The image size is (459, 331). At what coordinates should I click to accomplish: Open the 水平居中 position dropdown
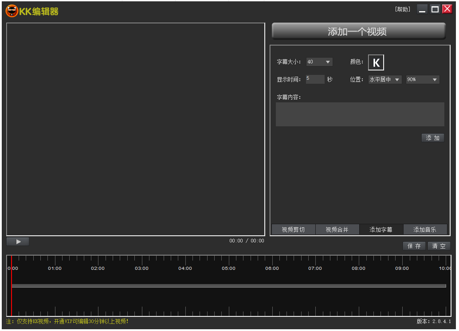(x=397, y=80)
